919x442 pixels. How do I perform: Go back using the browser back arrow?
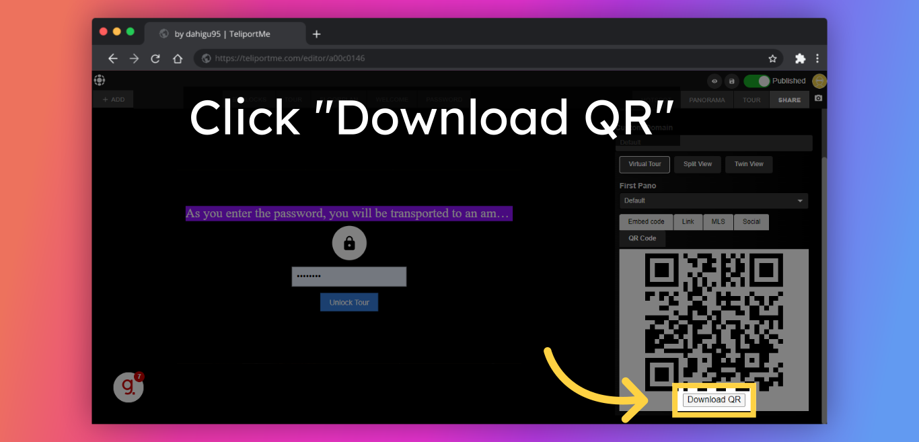click(113, 59)
